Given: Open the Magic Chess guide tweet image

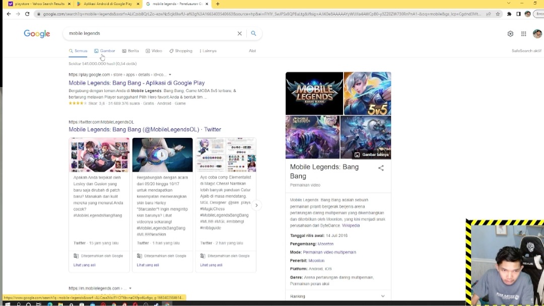Looking at the screenshot, I should click(x=226, y=155).
